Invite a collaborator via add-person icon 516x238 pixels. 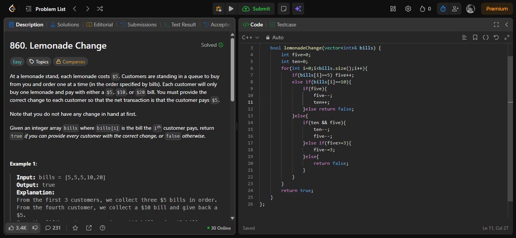456,9
